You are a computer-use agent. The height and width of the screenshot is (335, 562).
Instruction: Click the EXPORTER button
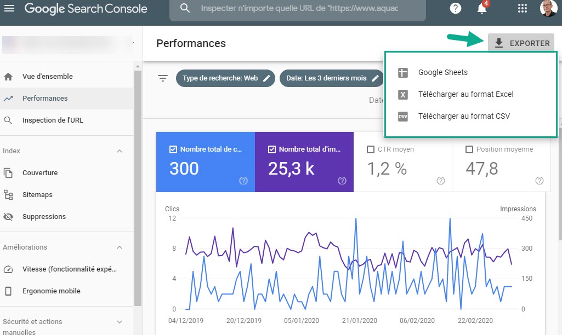[521, 43]
